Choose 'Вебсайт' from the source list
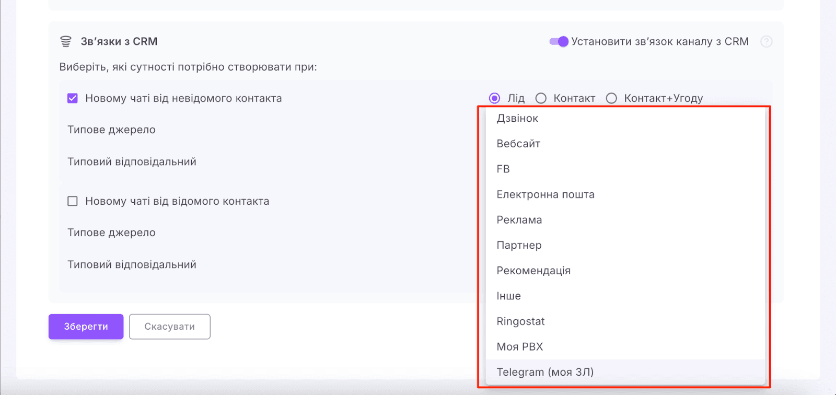Image resolution: width=836 pixels, height=395 pixels. coord(518,143)
